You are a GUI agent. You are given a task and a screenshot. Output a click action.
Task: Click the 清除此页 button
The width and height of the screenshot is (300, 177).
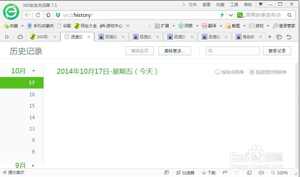[140, 51]
